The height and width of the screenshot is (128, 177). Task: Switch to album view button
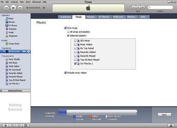[138, 7]
